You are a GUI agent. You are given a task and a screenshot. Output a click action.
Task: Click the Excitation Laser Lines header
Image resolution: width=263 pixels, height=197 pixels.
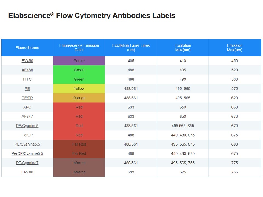[x=131, y=48]
